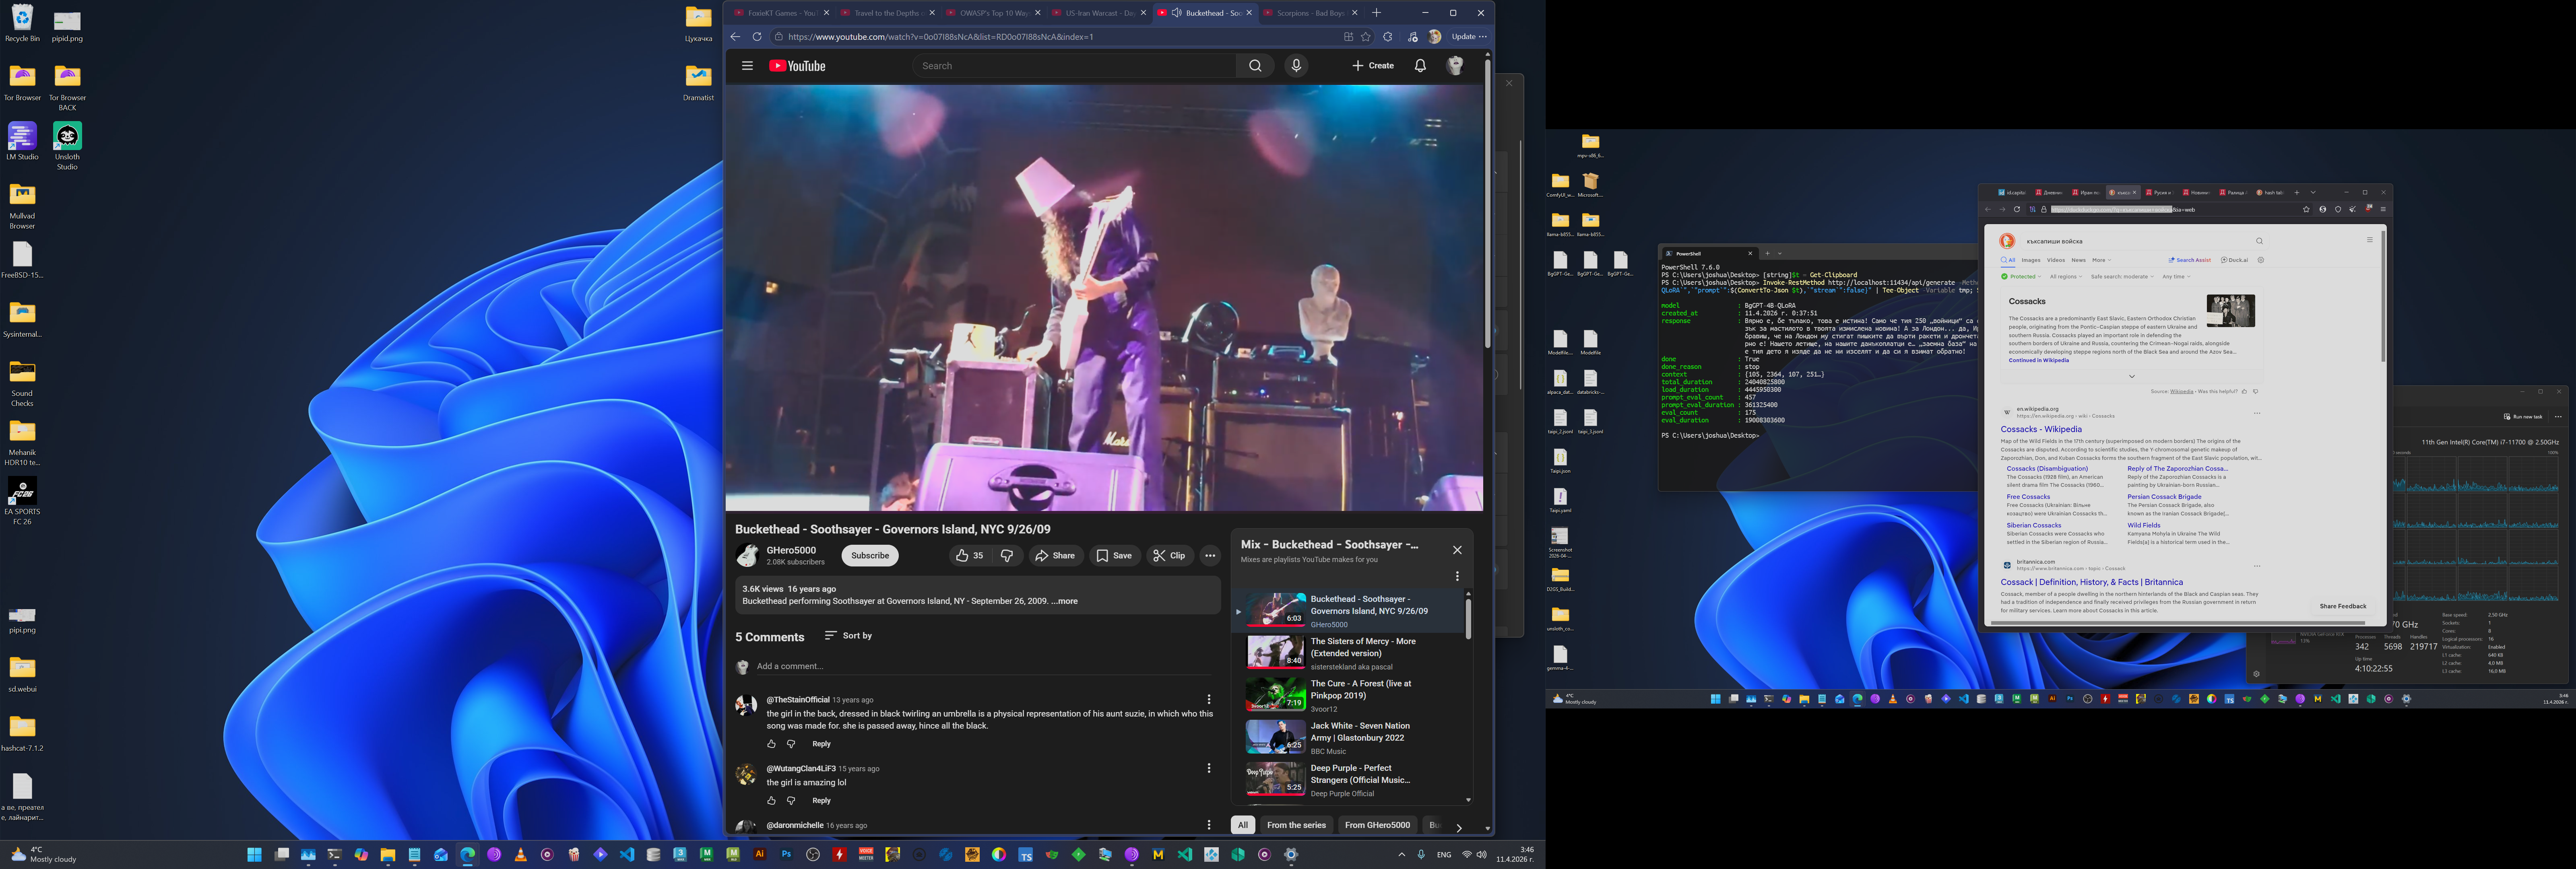This screenshot has height=869, width=2576.
Task: Dislike the comment by @WutangClan4LiF3
Action: point(791,801)
